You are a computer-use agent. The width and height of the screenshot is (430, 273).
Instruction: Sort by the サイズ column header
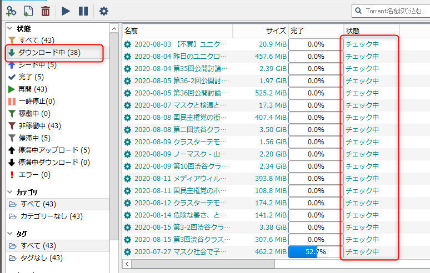pyautogui.click(x=276, y=31)
